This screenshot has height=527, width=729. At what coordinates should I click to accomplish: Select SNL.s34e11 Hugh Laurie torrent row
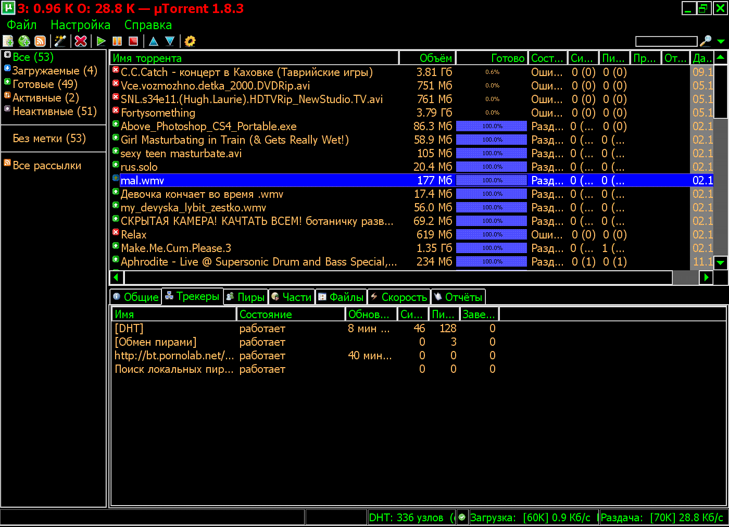411,99
